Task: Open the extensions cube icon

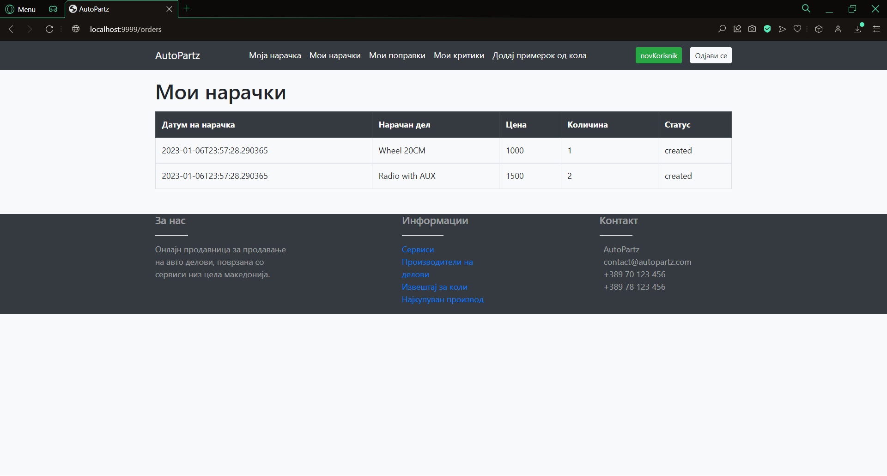Action: pyautogui.click(x=819, y=29)
